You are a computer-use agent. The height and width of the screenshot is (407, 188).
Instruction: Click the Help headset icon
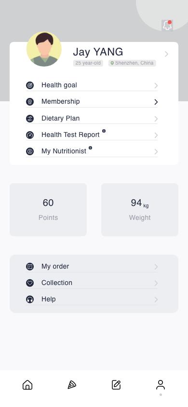pyautogui.click(x=30, y=299)
